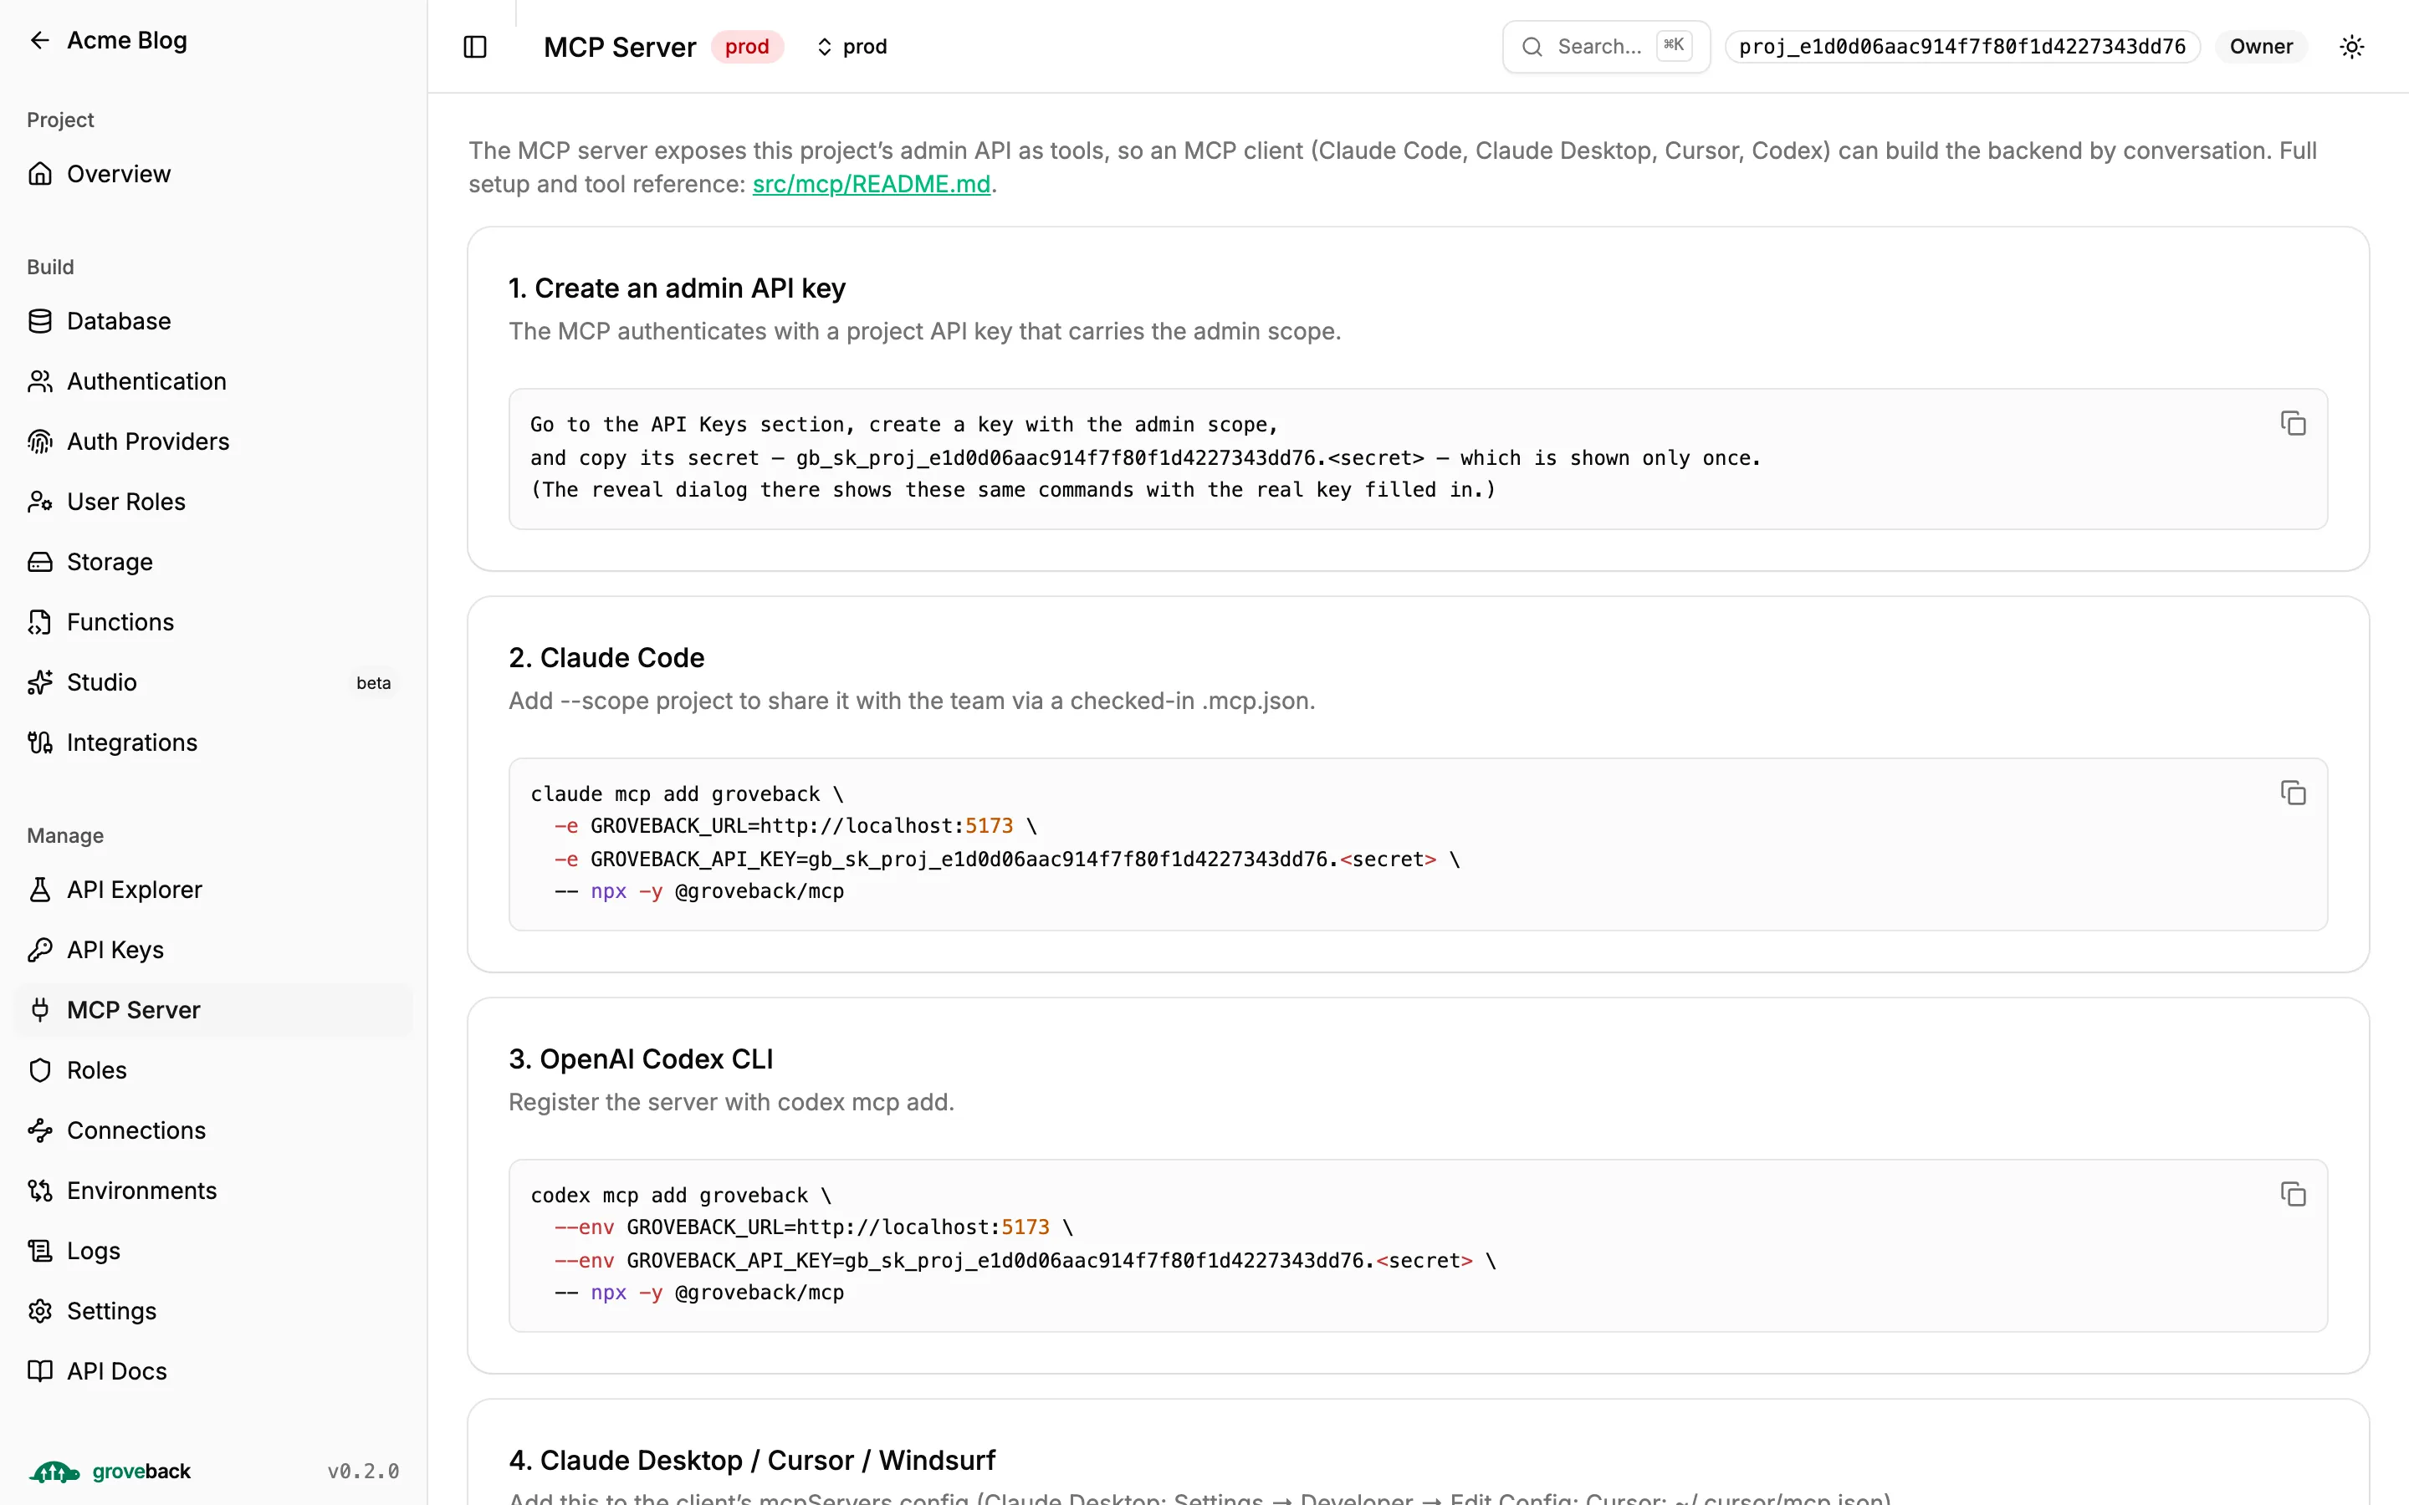Open the Connections page

pyautogui.click(x=213, y=1130)
